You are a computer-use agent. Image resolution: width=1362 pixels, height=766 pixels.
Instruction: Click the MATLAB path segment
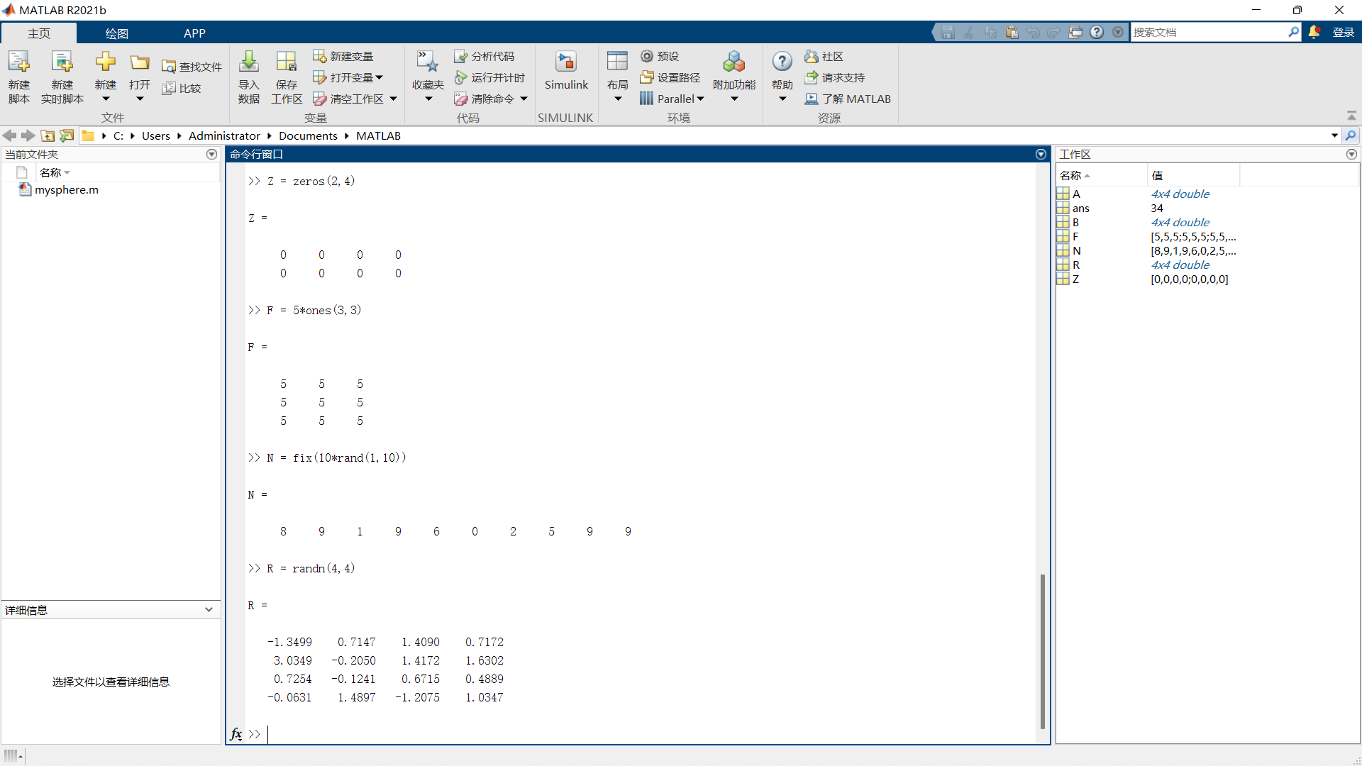[x=378, y=135]
